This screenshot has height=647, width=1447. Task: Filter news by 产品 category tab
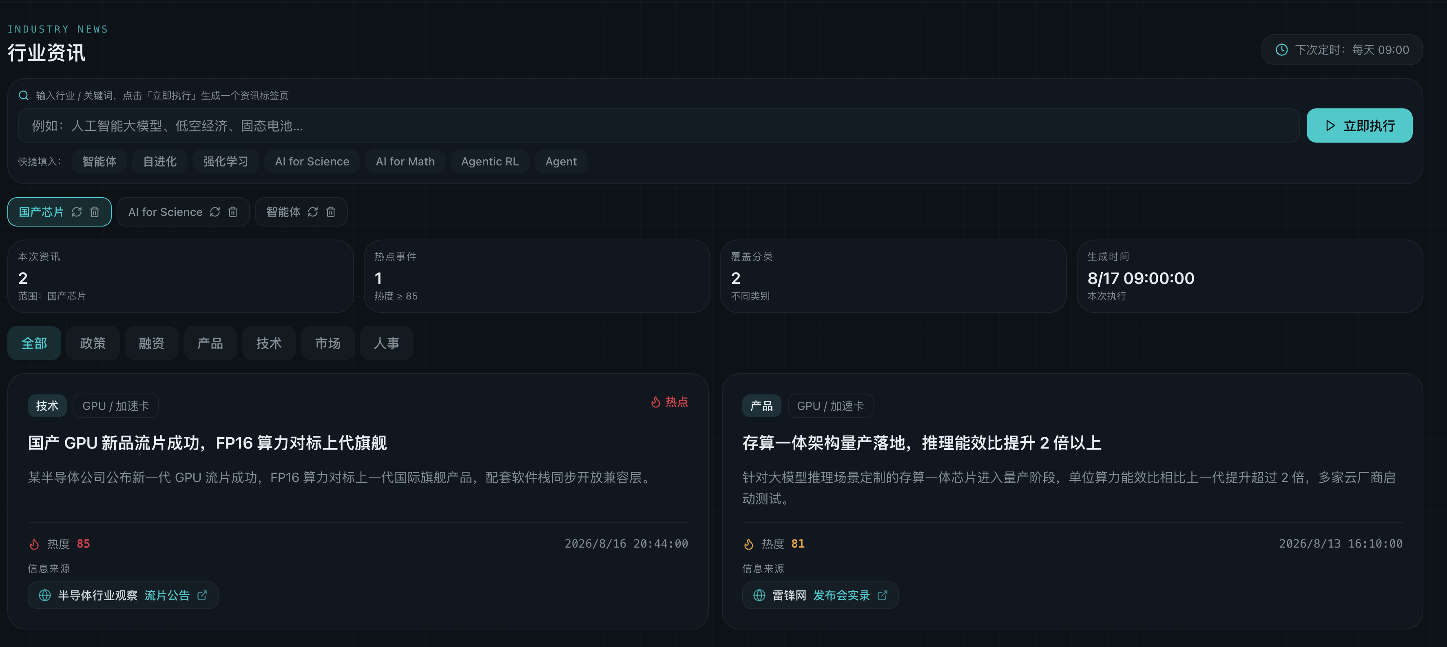pyautogui.click(x=210, y=343)
